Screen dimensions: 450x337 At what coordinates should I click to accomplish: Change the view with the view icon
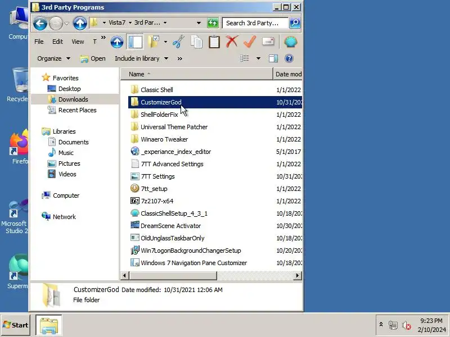point(245,58)
